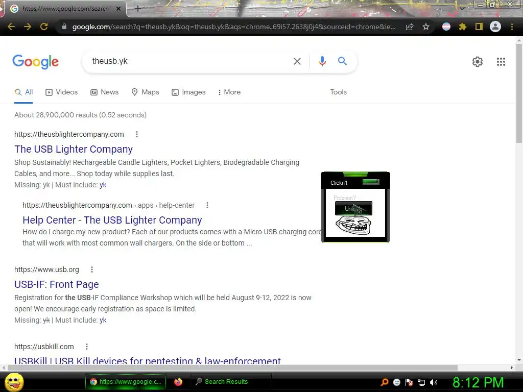
Task: Open the volume speaker tray icon
Action: pyautogui.click(x=434, y=382)
